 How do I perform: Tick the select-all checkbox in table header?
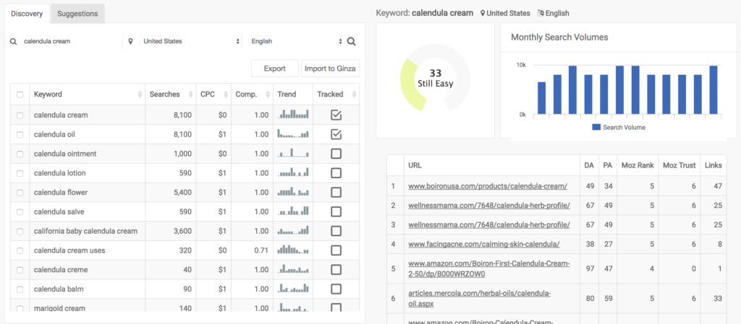coord(20,95)
